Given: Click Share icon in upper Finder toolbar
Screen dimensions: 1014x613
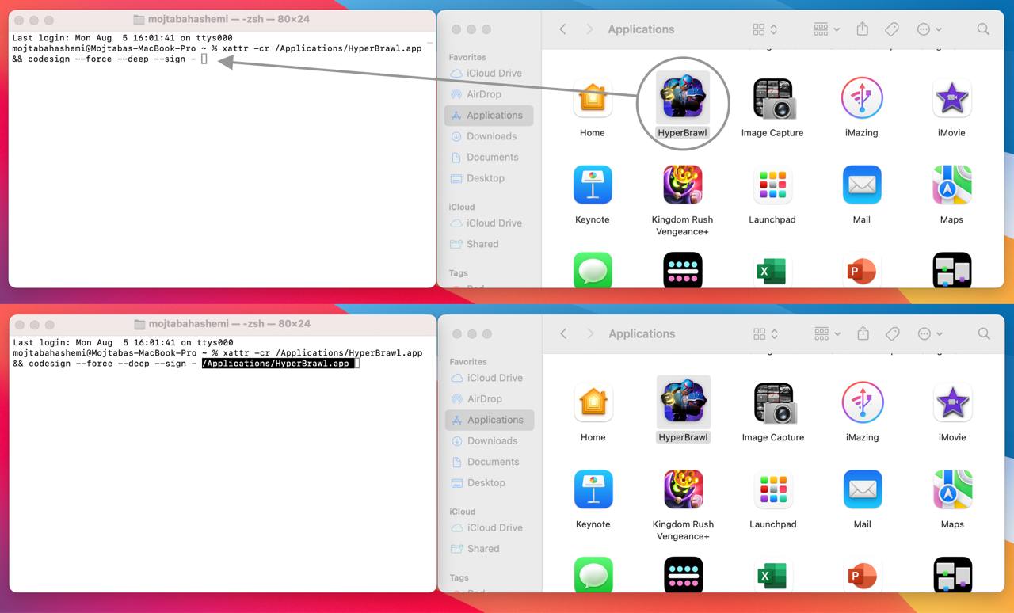Looking at the screenshot, I should [x=862, y=29].
